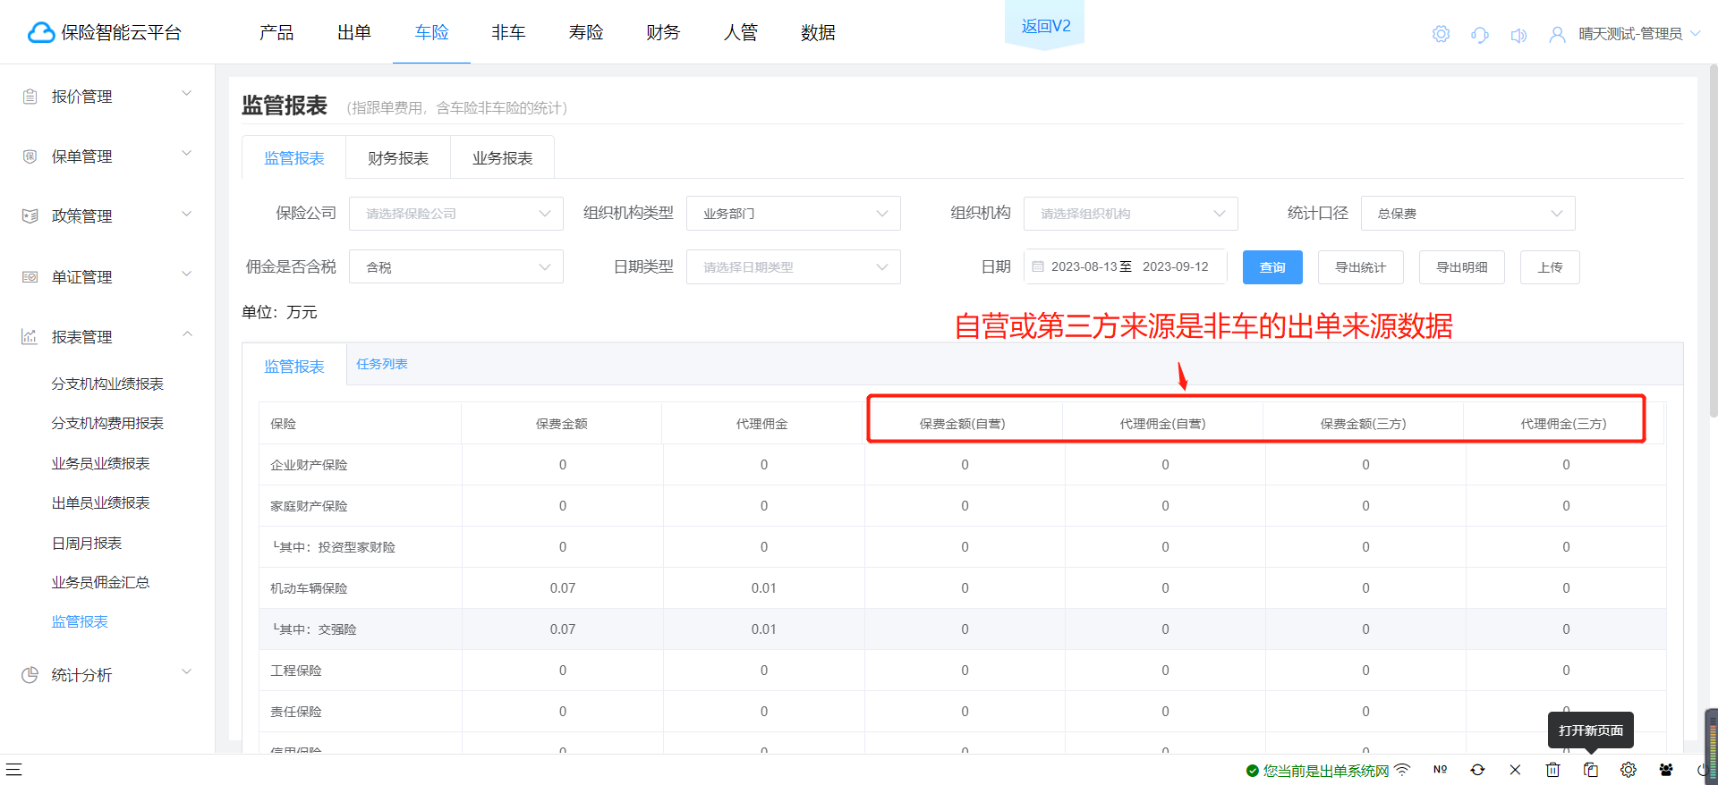This screenshot has height=785, width=1718.
Task: Click the 上传 button
Action: (x=1550, y=267)
